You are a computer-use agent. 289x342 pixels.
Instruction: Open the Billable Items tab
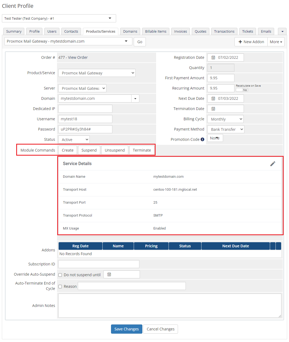156,32
